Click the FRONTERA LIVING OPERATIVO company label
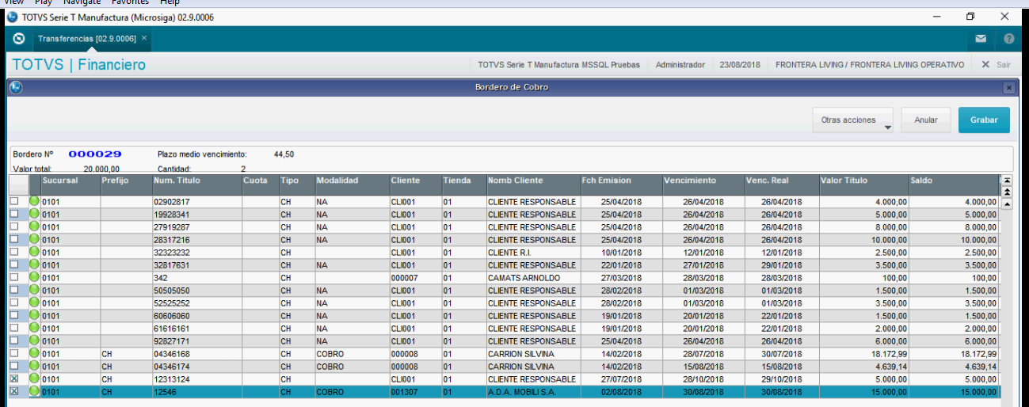This screenshot has width=1029, height=407. click(870, 65)
